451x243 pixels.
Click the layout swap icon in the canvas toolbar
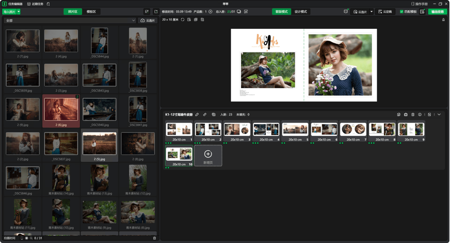(x=202, y=20)
